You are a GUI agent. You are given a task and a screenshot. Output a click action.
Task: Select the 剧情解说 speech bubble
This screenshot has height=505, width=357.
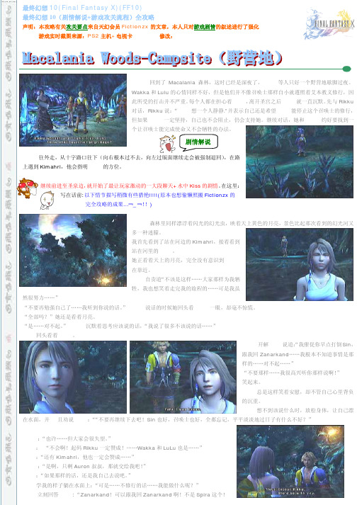(198, 142)
